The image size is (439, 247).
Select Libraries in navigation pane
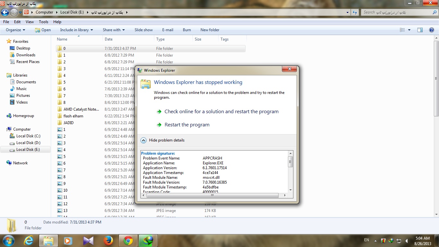click(20, 75)
